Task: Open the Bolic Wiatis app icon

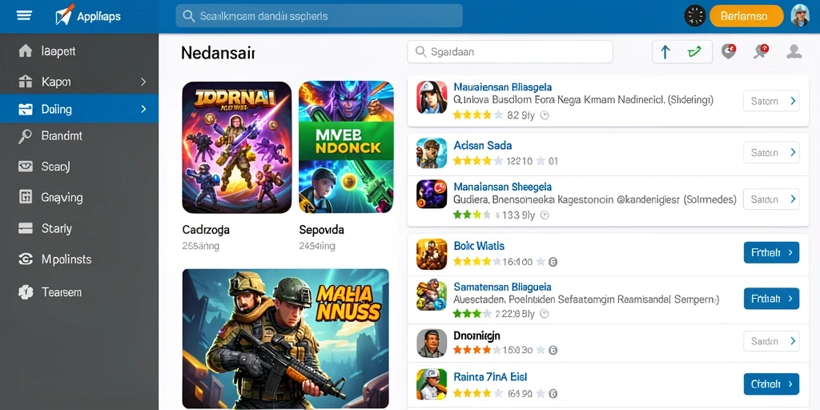Action: click(432, 254)
